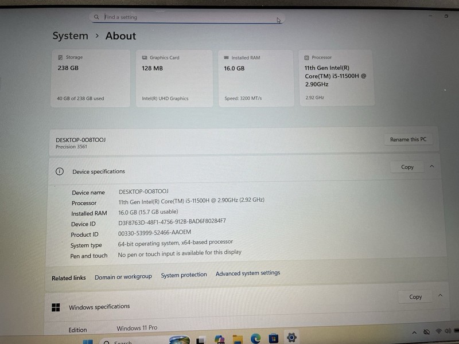The image size is (459, 344).
Task: Click the Storage drive icon
Action: [60, 57]
